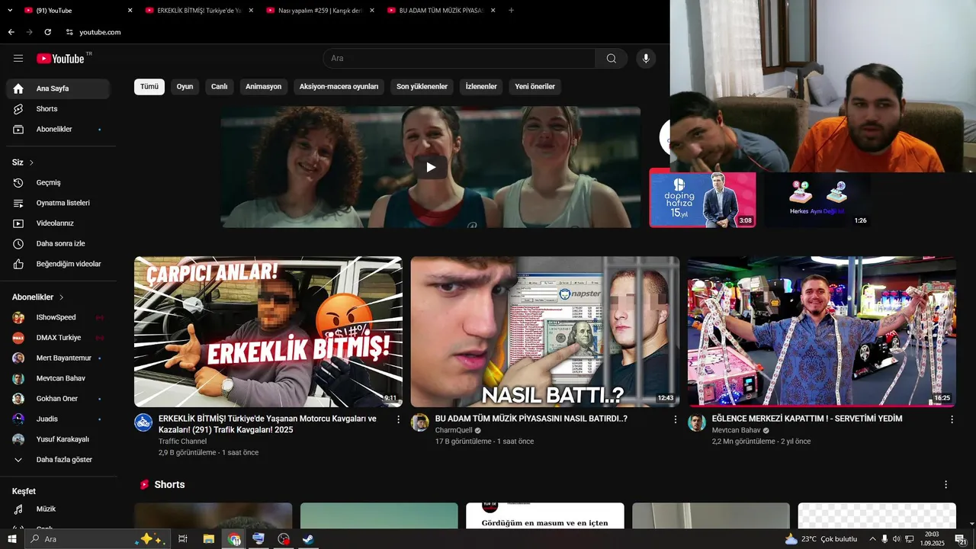The image size is (976, 549).
Task: Open BU ADAM TÜM MÜZİK PİYASASINI title
Action: tap(531, 419)
